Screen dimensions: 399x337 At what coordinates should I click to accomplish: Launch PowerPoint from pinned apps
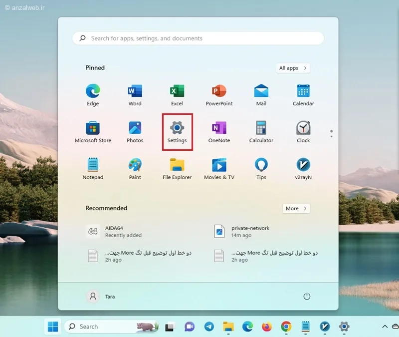coord(219,95)
